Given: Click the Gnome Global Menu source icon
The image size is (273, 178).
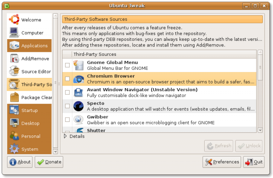Looking at the screenshot, I should pyautogui.click(x=78, y=65).
